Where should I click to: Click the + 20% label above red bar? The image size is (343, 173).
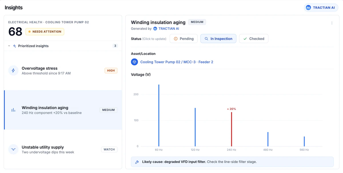click(232, 109)
